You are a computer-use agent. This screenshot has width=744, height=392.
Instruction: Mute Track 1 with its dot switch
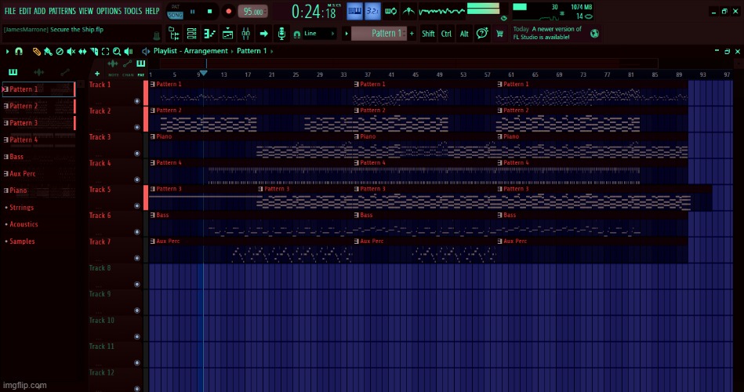pyautogui.click(x=137, y=101)
